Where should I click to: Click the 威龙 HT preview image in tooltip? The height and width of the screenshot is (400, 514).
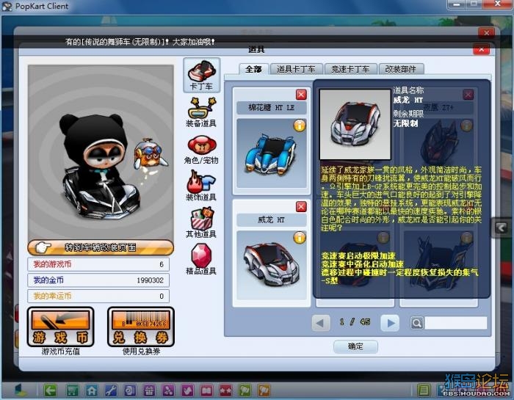pyautogui.click(x=355, y=124)
